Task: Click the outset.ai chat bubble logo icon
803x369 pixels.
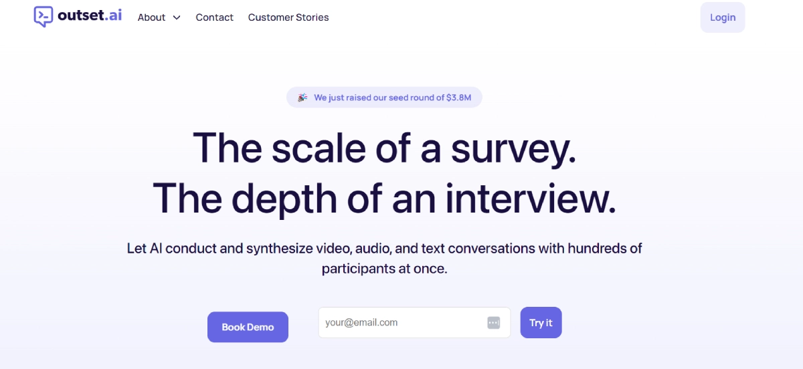Action: coord(43,17)
